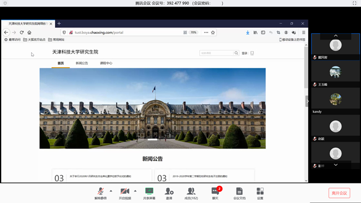Unmute the microphone
Viewport: 361px width, 203px height.
click(x=101, y=191)
